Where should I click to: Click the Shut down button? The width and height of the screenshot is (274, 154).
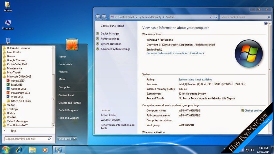point(65,139)
